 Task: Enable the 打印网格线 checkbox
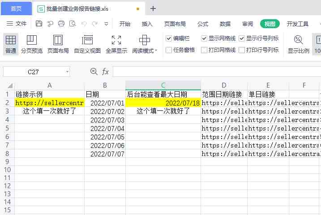coord(204,50)
